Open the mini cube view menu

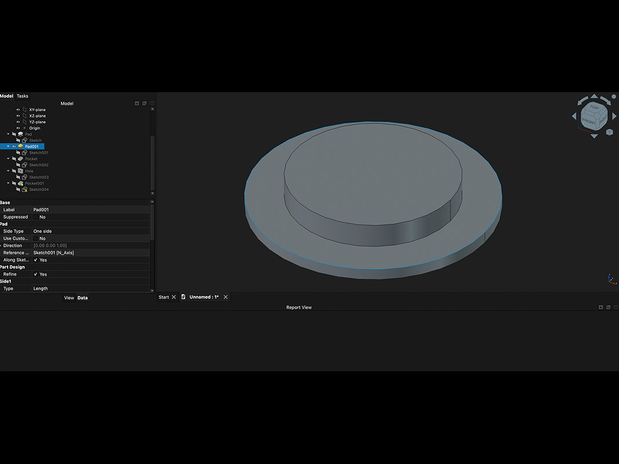pyautogui.click(x=610, y=132)
